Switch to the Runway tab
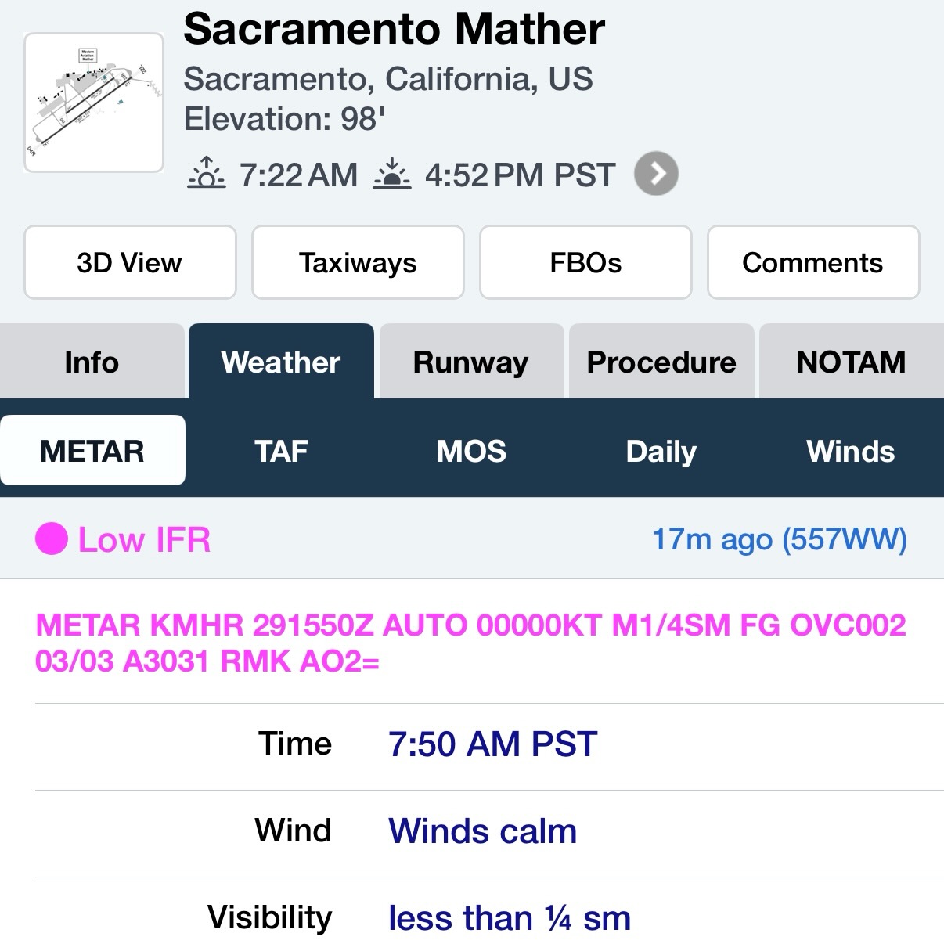Image resolution: width=944 pixels, height=944 pixels. tap(471, 362)
